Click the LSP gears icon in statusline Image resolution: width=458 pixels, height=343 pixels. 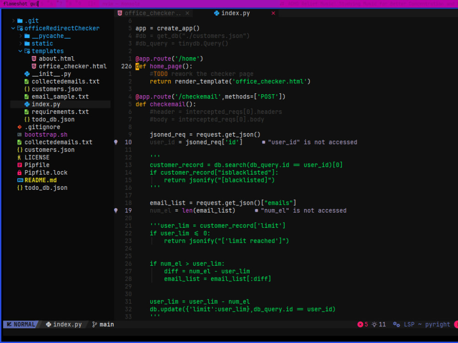point(396,324)
